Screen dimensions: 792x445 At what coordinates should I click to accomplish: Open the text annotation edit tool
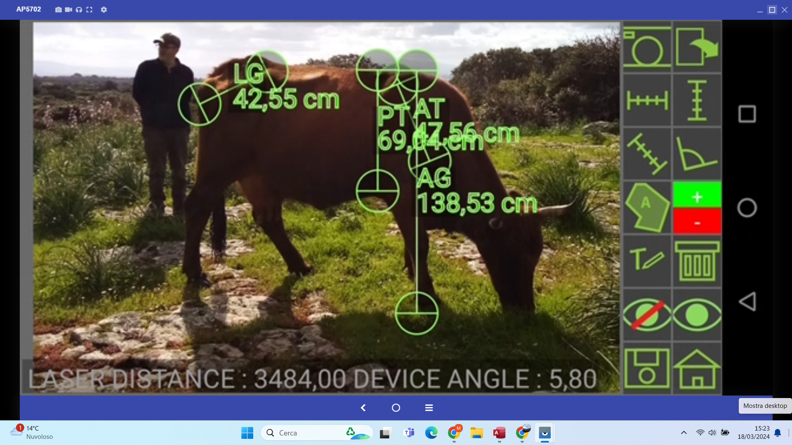point(646,261)
